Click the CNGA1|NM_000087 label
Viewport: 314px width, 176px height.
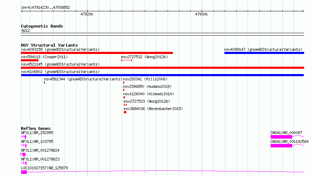point(286,133)
